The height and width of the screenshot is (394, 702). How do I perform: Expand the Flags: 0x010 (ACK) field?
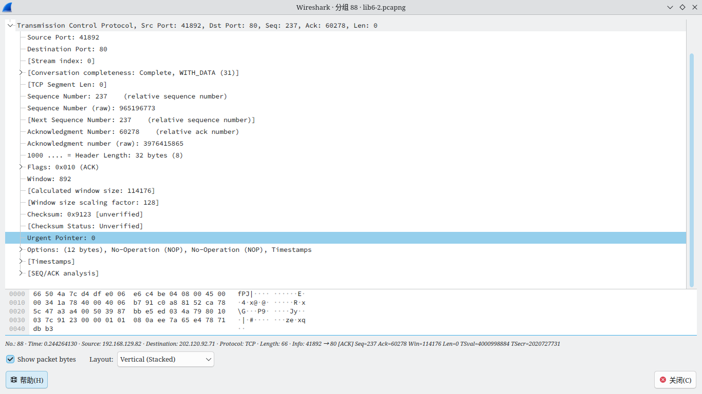[x=21, y=167]
